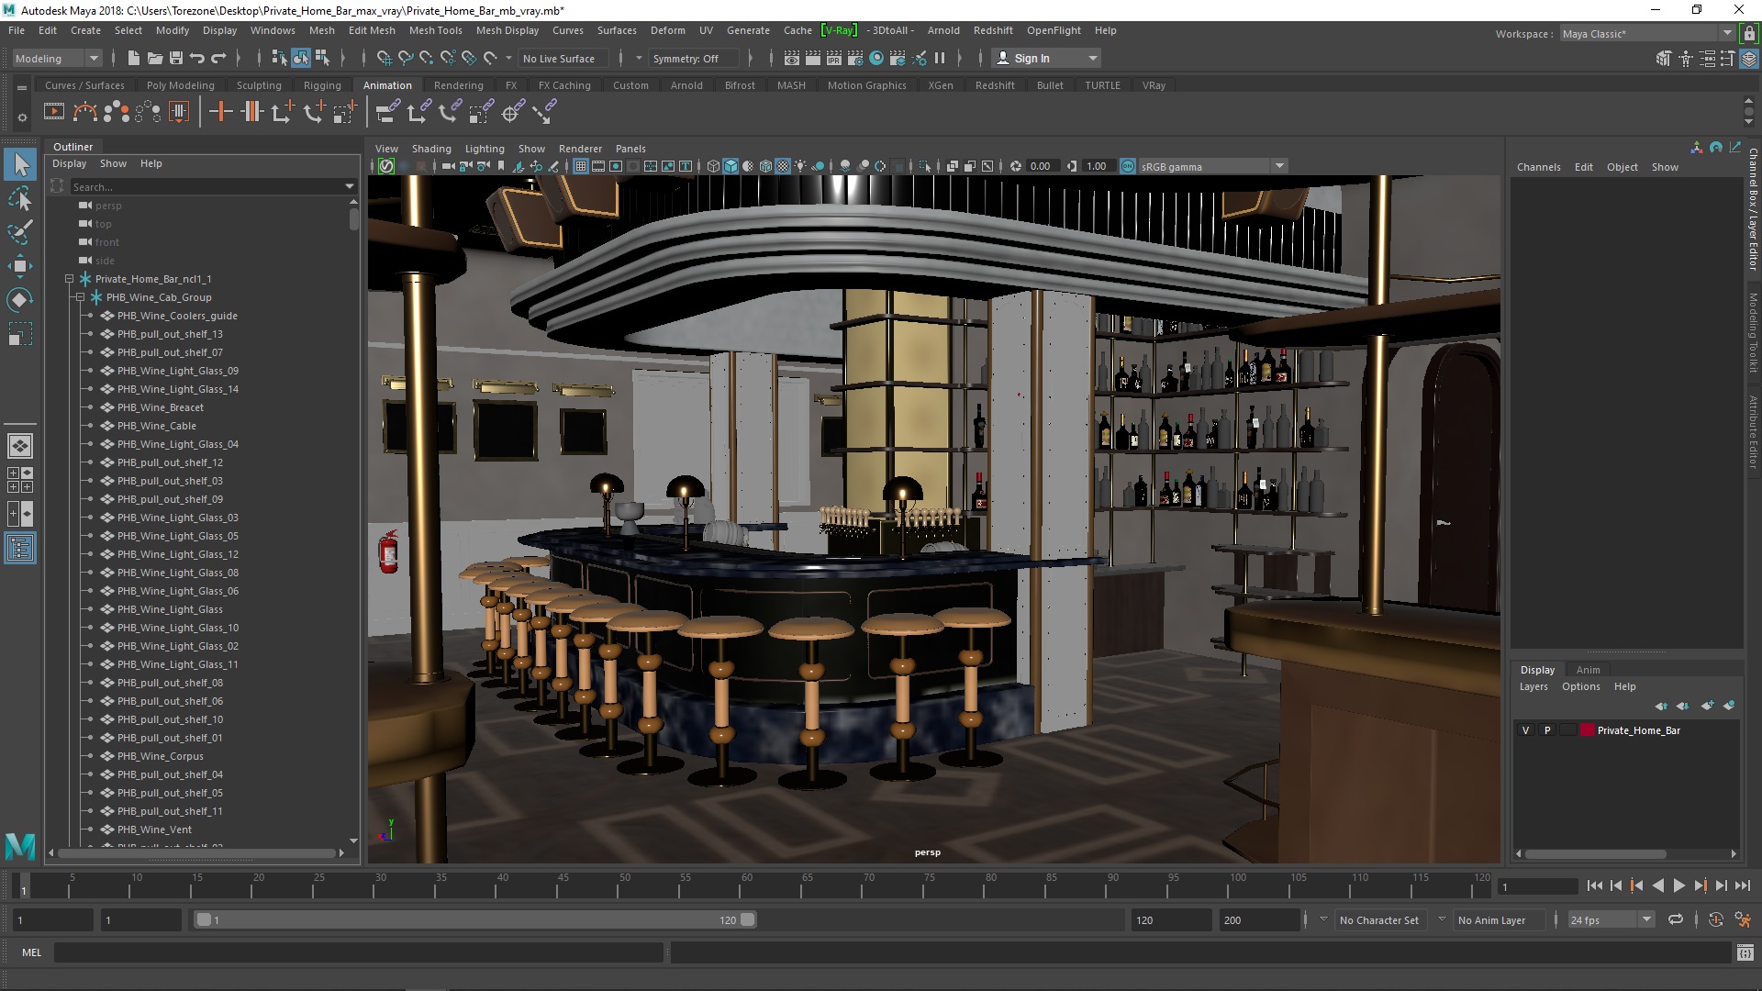The image size is (1762, 991).
Task: Toggle wireframe shading cube icon
Action: (713, 166)
